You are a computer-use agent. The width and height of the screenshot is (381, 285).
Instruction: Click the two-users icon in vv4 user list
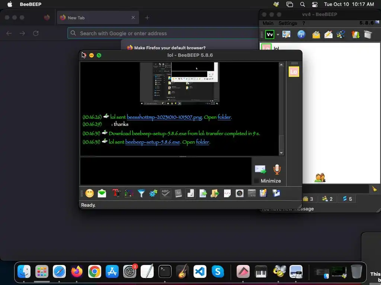pos(320,178)
